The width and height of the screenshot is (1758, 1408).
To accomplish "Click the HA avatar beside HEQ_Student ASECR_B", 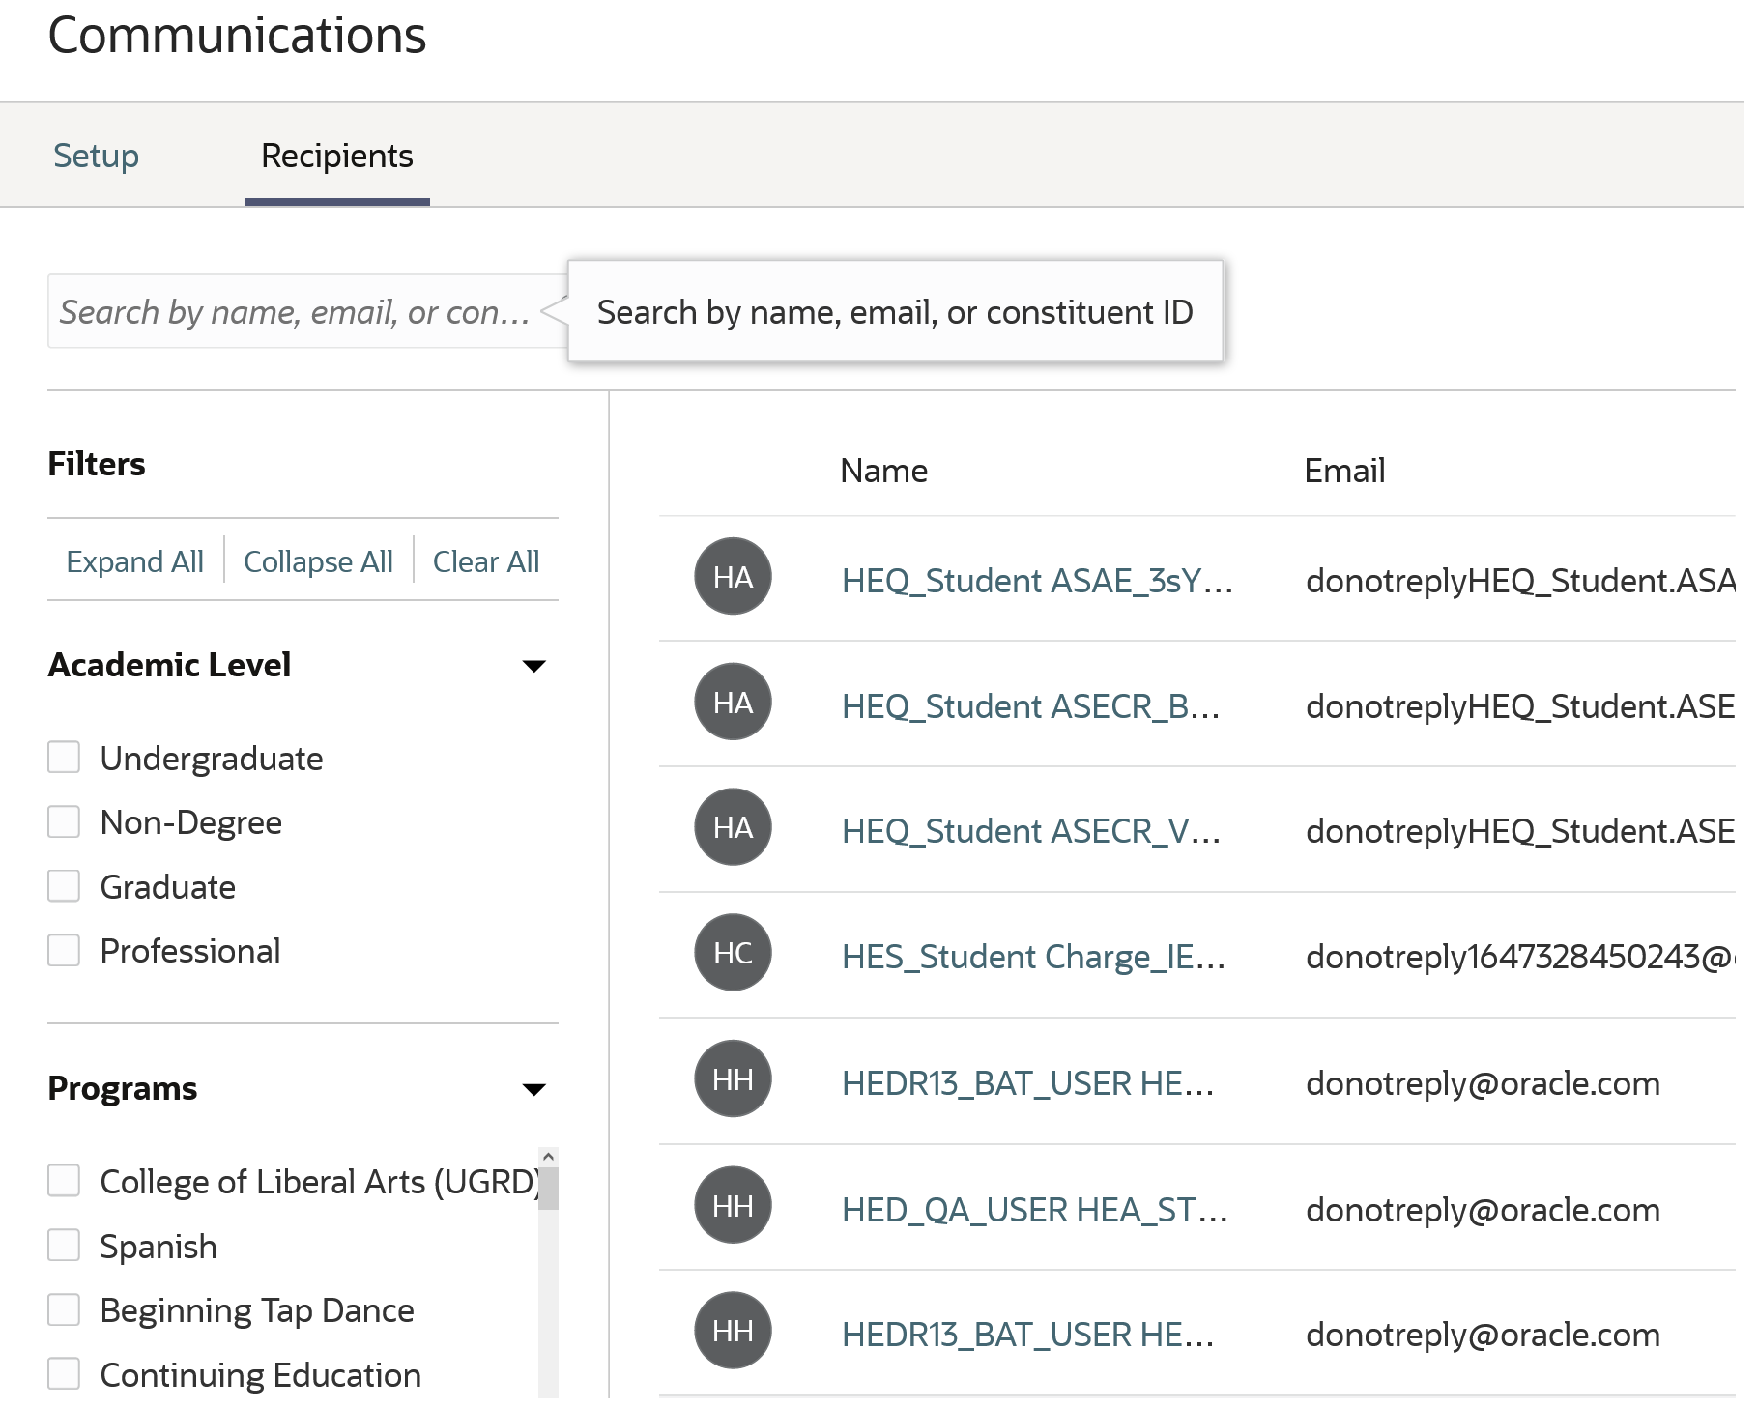I will [733, 703].
